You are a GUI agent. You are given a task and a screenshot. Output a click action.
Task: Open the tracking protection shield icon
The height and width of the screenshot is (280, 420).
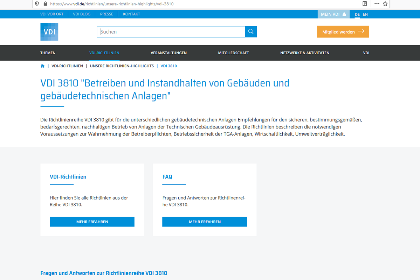point(37,4)
